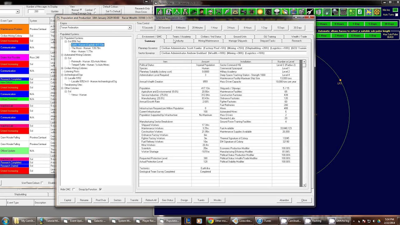The image size is (400, 225).
Task: Select Mars - Human colony in tree
Action: 82,52
